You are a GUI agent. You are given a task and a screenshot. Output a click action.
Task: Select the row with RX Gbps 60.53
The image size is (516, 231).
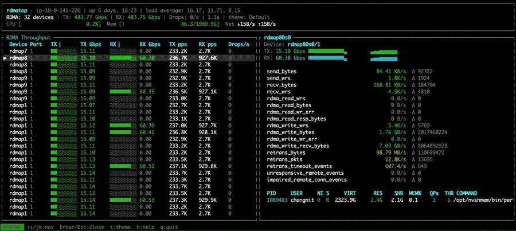click(128, 200)
